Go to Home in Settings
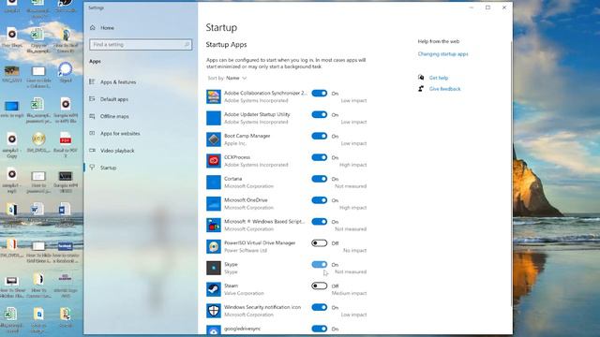This screenshot has width=600, height=337. pyautogui.click(x=107, y=28)
